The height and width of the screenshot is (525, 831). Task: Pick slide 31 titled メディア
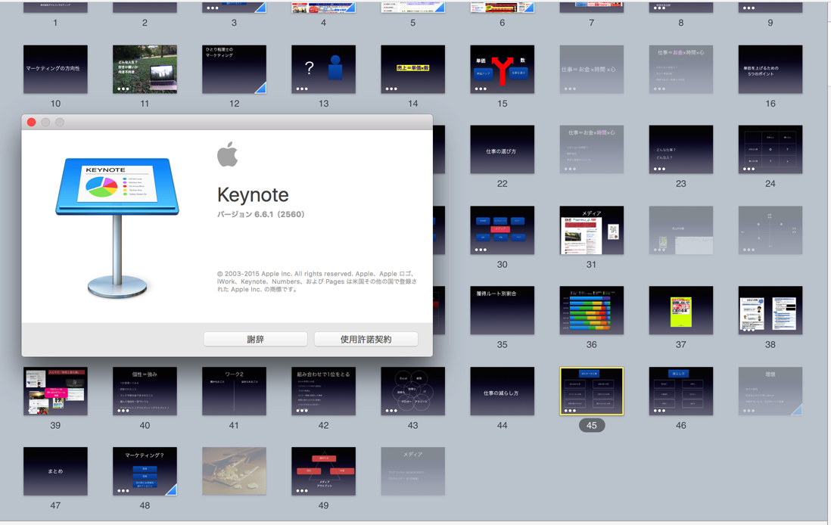(591, 230)
